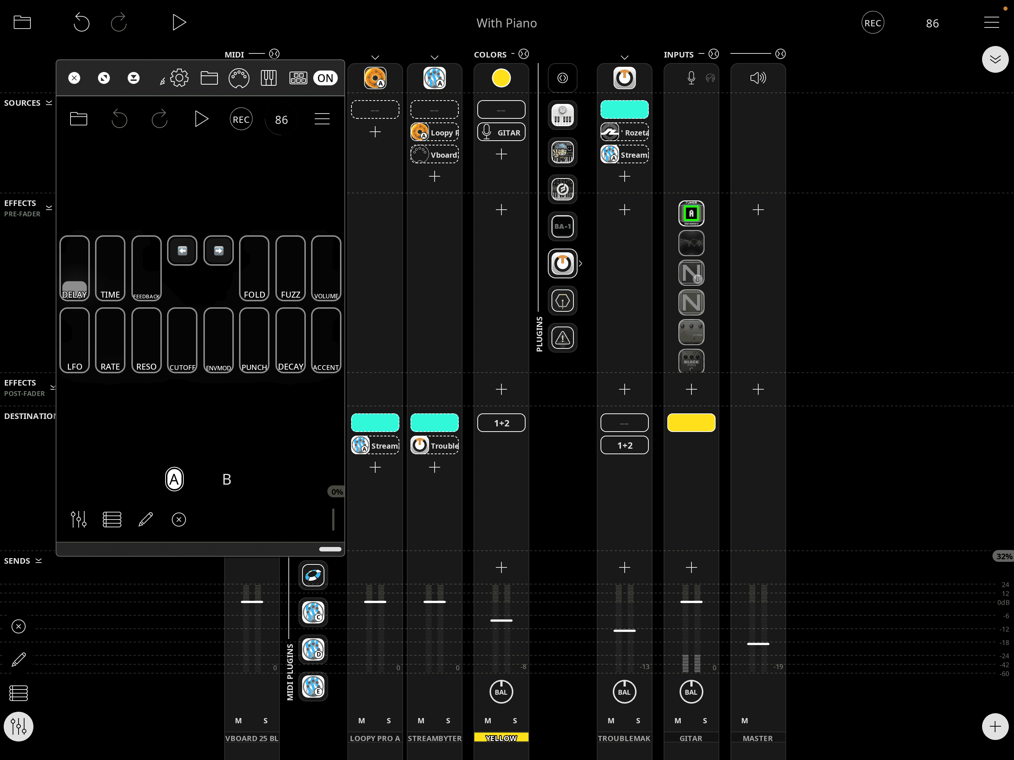Select the FUZZ control pad
Screen dimensions: 1014x760
tap(290, 268)
